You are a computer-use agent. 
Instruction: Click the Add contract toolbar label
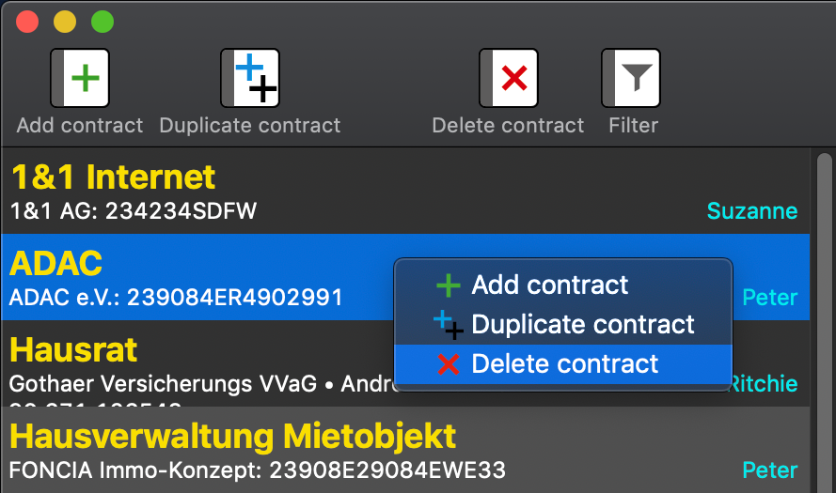pyautogui.click(x=80, y=126)
